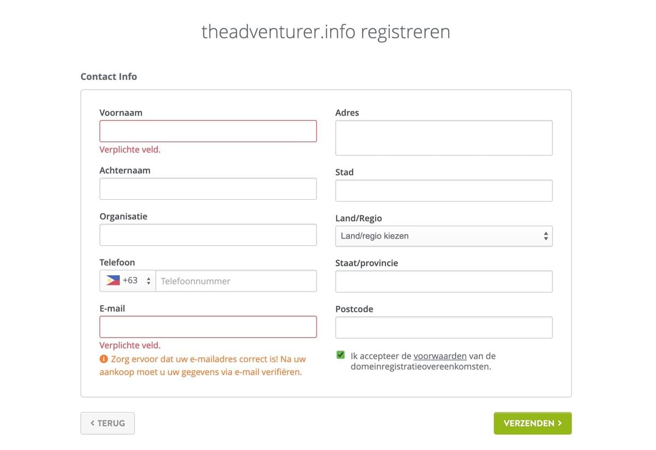This screenshot has height=450, width=656.
Task: Click the Telefoonnummer input
Action: pos(235,280)
